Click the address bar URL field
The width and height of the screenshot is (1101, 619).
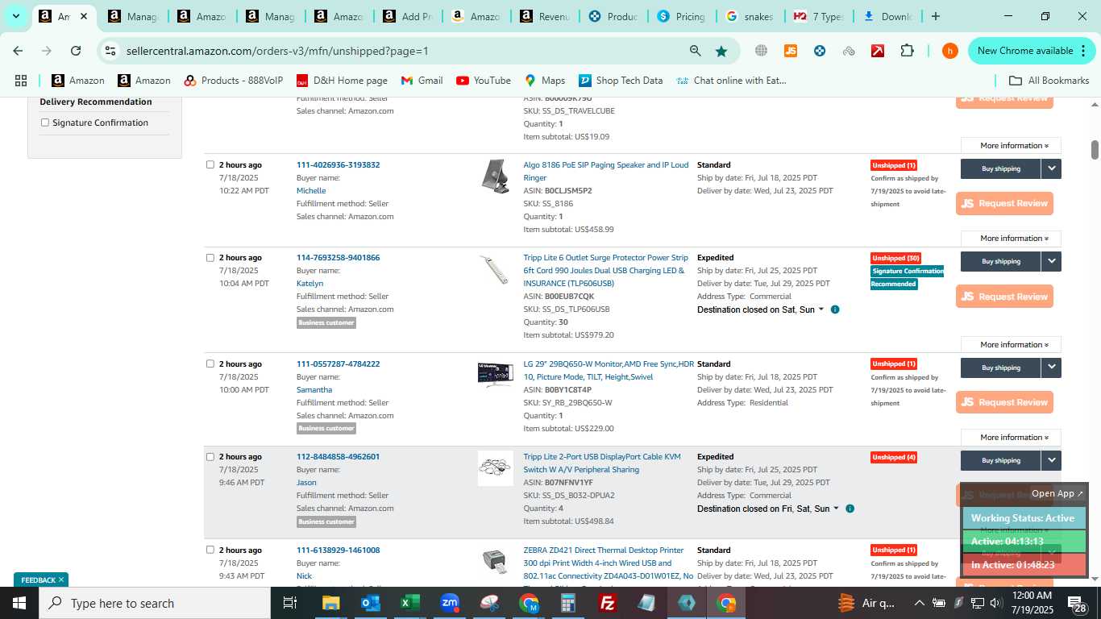click(403, 51)
